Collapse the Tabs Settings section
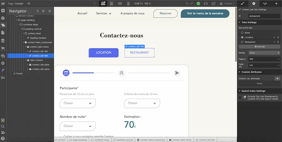The image size is (282, 142). [240, 22]
